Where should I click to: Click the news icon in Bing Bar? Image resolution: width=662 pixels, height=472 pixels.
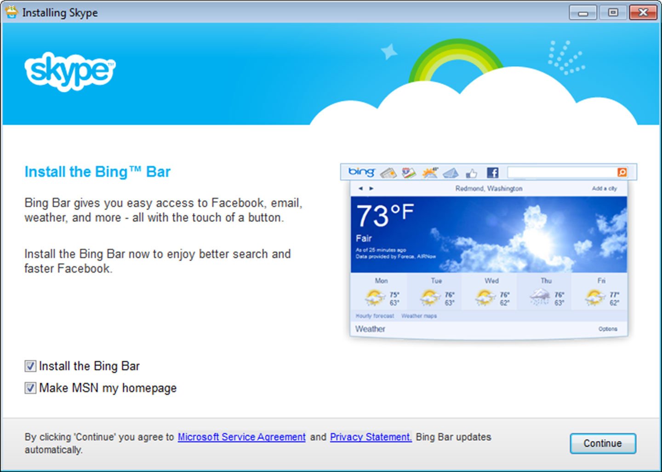coord(388,173)
